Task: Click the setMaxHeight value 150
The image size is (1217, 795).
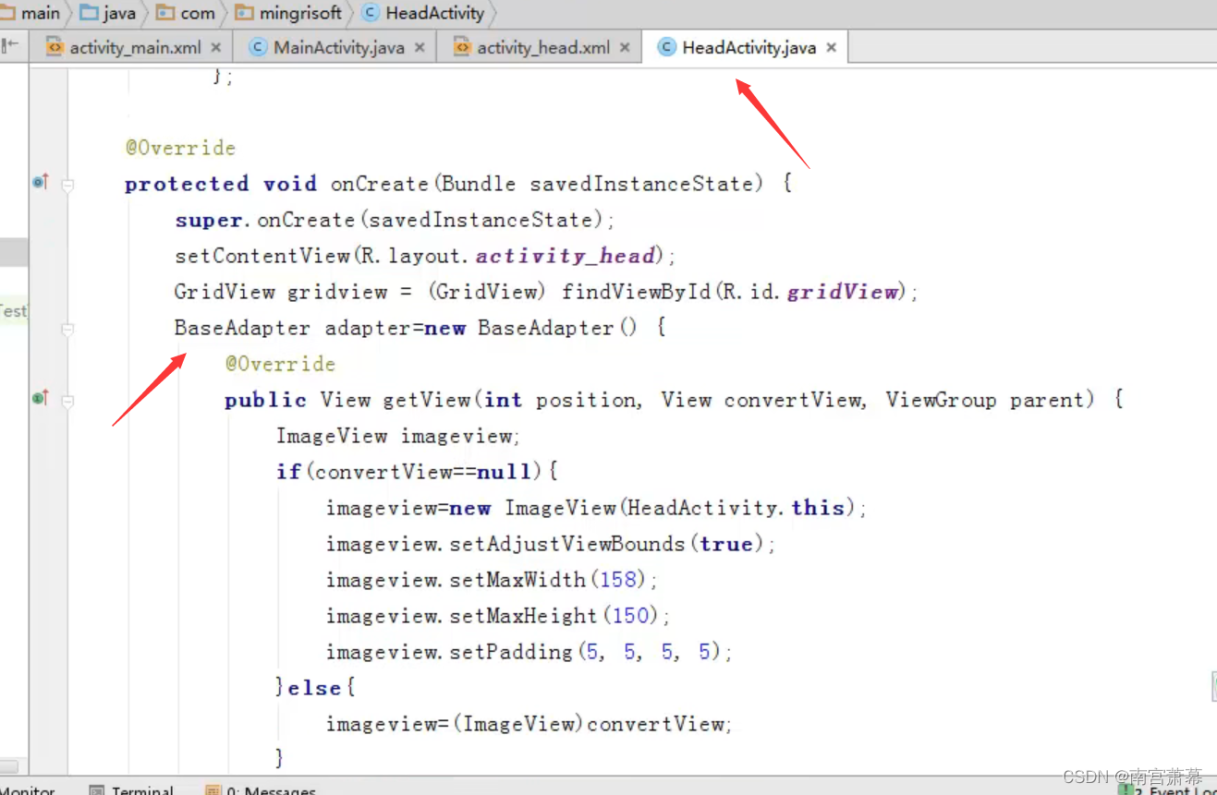Action: click(632, 616)
